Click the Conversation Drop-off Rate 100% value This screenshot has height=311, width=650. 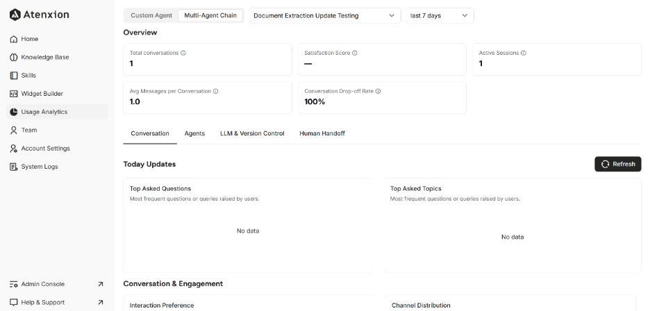coord(315,101)
